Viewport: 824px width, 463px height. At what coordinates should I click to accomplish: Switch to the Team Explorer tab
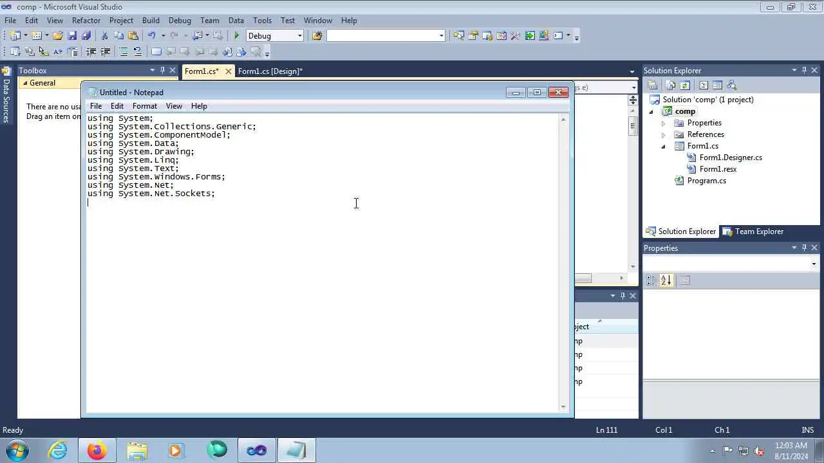(753, 232)
